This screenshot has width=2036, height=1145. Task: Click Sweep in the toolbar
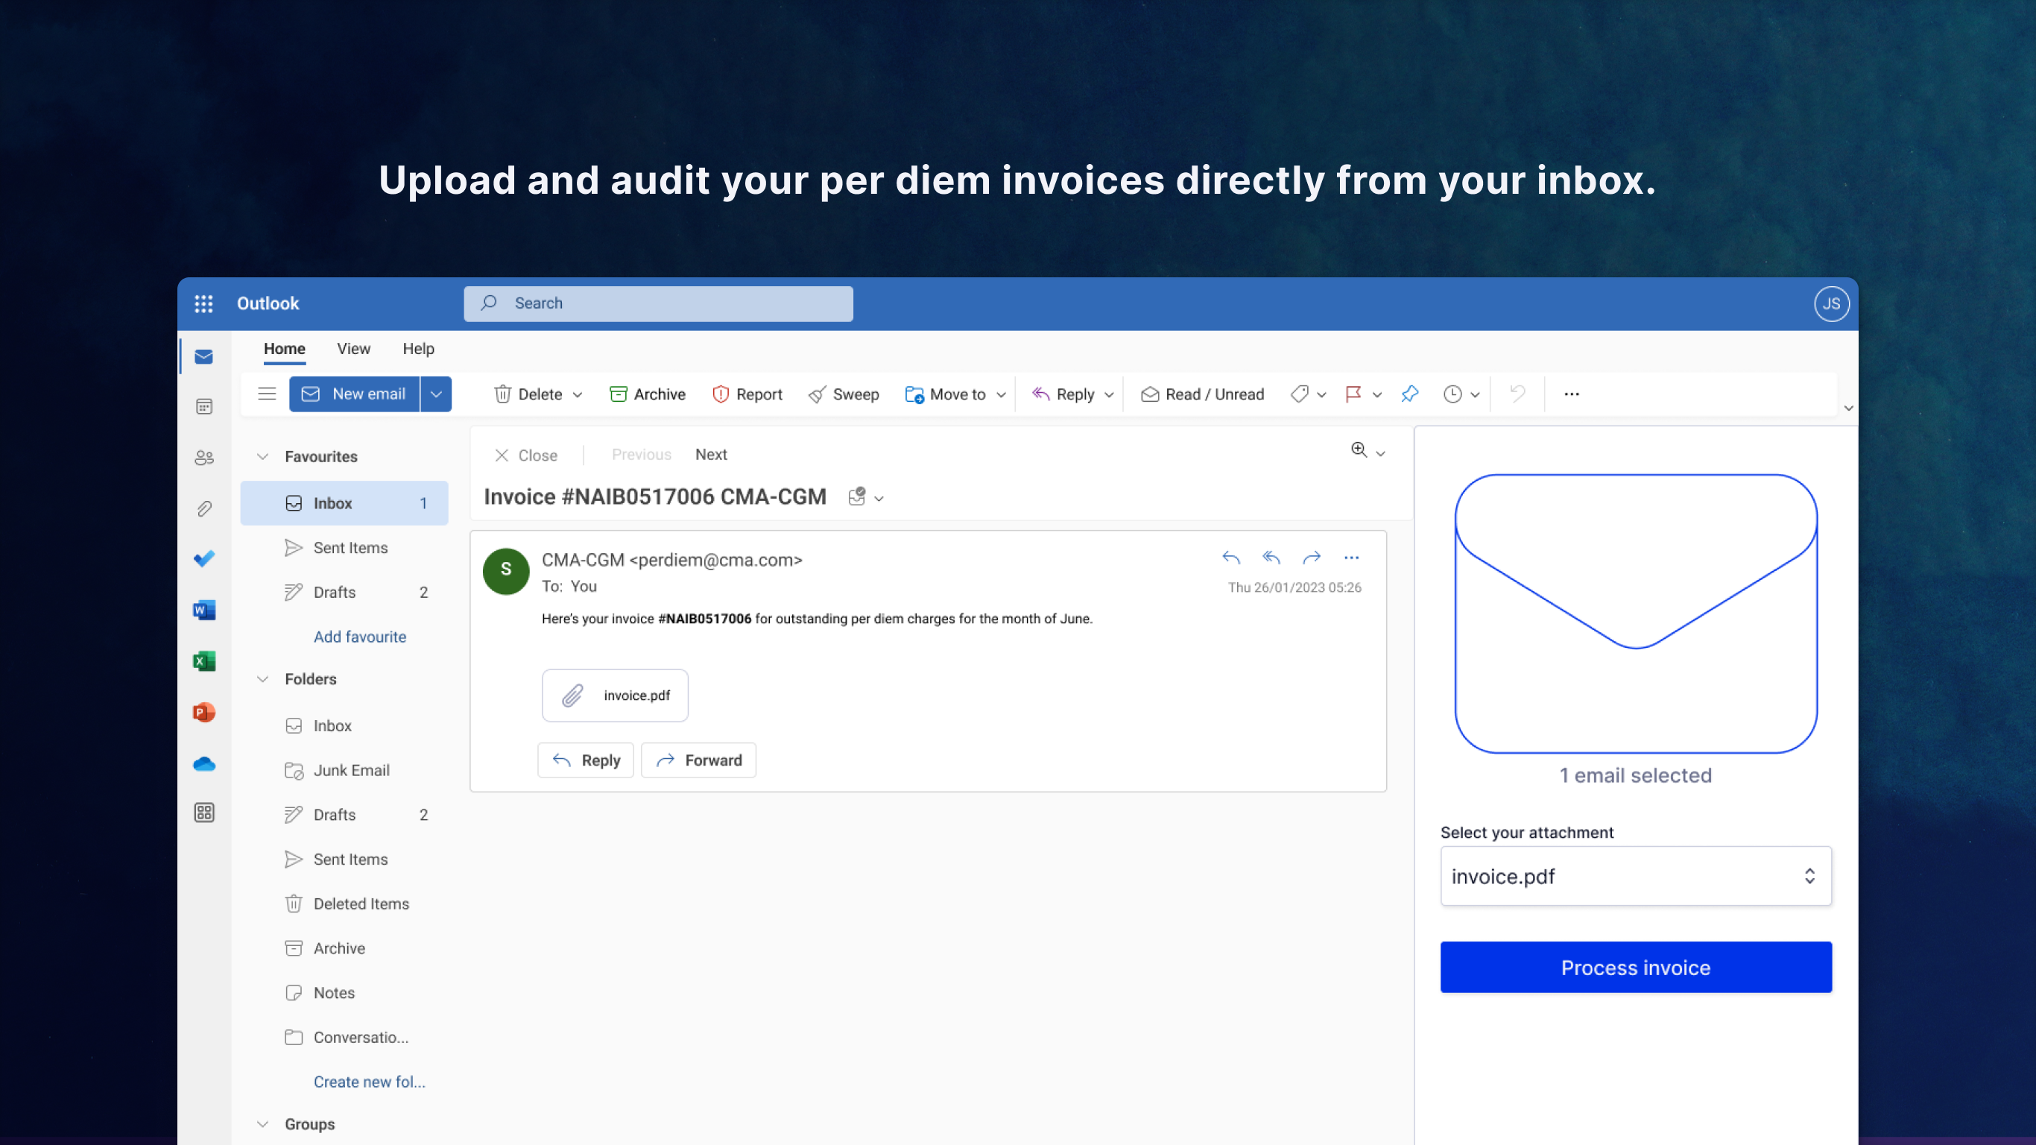844,394
